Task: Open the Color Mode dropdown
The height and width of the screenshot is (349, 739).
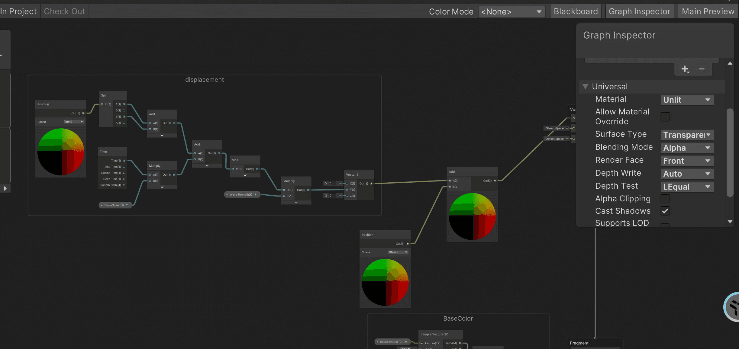Action: [511, 12]
